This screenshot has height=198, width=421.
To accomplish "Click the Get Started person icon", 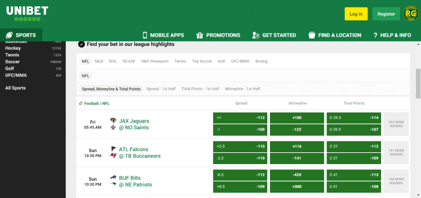I will [x=256, y=35].
